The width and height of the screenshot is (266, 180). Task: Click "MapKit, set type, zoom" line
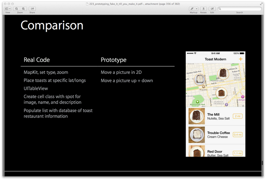tap(46, 73)
